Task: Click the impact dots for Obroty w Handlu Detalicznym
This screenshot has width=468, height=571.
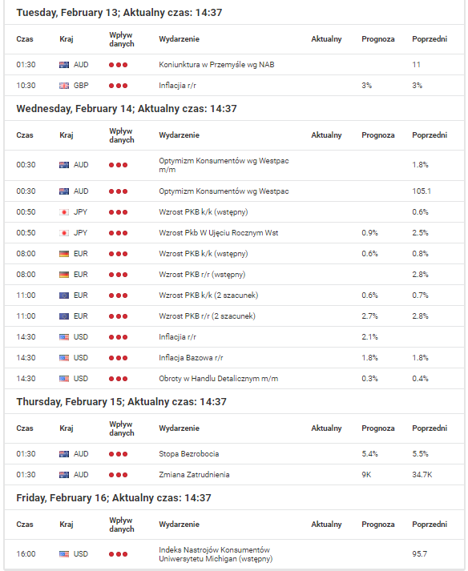Action: pyautogui.click(x=118, y=379)
